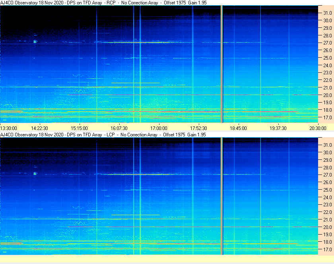Select the 27.0 frequency tick in RCP panel
The height and width of the screenshot is (264, 334).
pyautogui.click(x=327, y=43)
